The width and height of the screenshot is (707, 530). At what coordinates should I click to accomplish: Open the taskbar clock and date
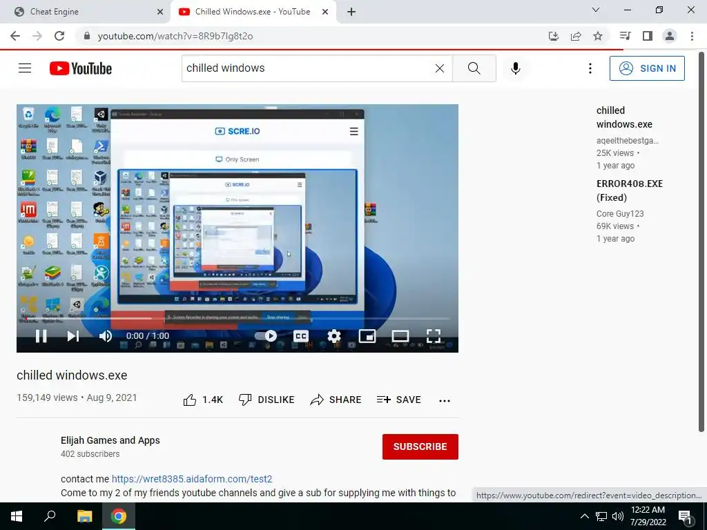[648, 516]
